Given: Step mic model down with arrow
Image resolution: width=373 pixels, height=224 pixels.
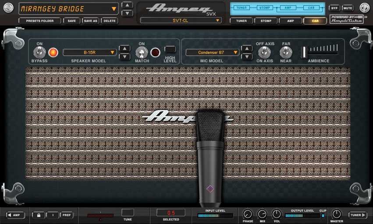Looking at the screenshot, I should (247, 57).
